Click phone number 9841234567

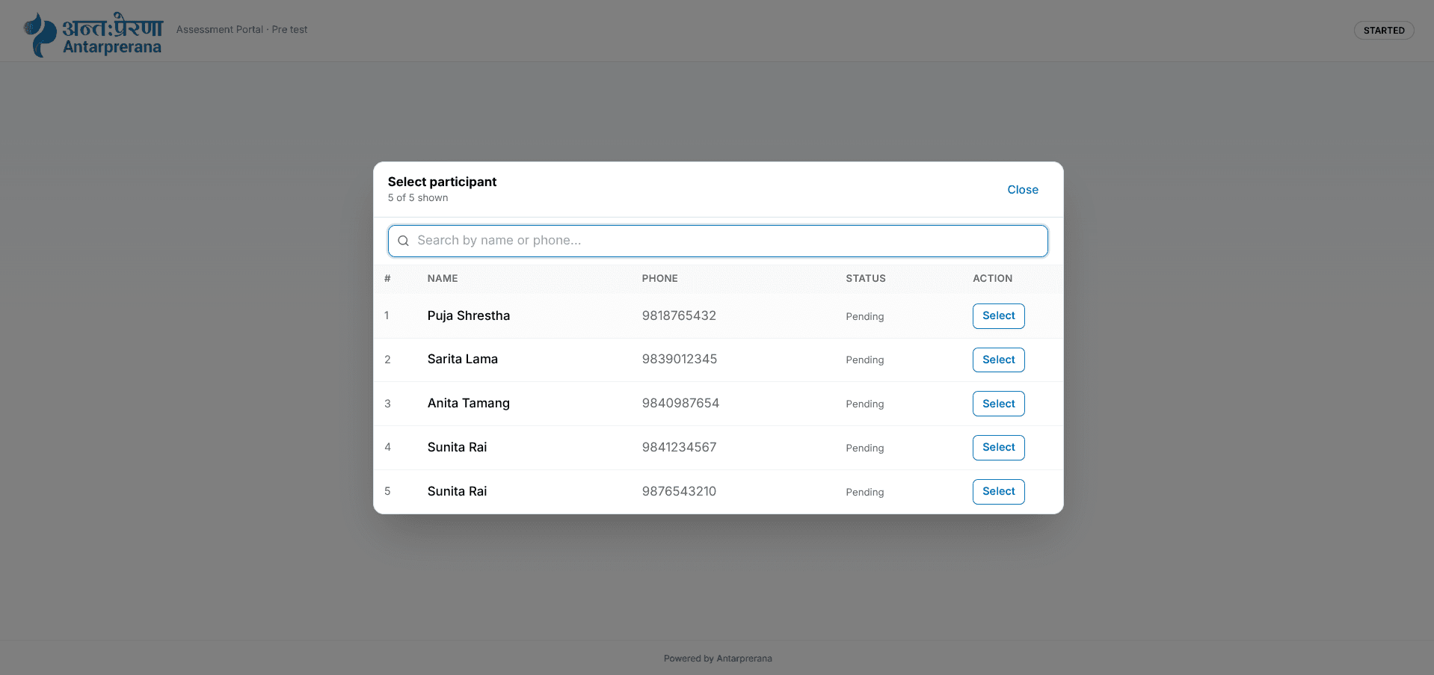[x=679, y=447]
